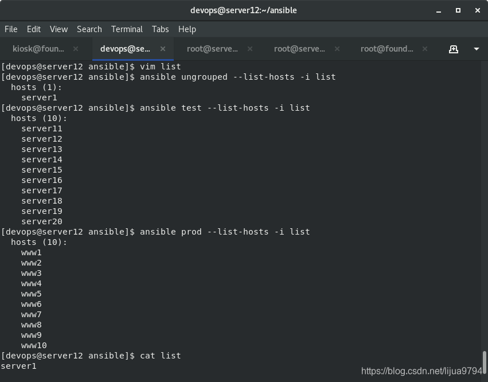This screenshot has height=382, width=488.
Task: Expand the tab list dropdown arrow
Action: point(476,49)
